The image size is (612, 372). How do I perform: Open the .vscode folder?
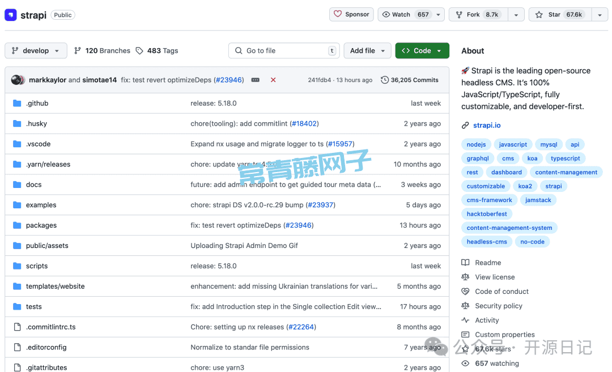[39, 144]
